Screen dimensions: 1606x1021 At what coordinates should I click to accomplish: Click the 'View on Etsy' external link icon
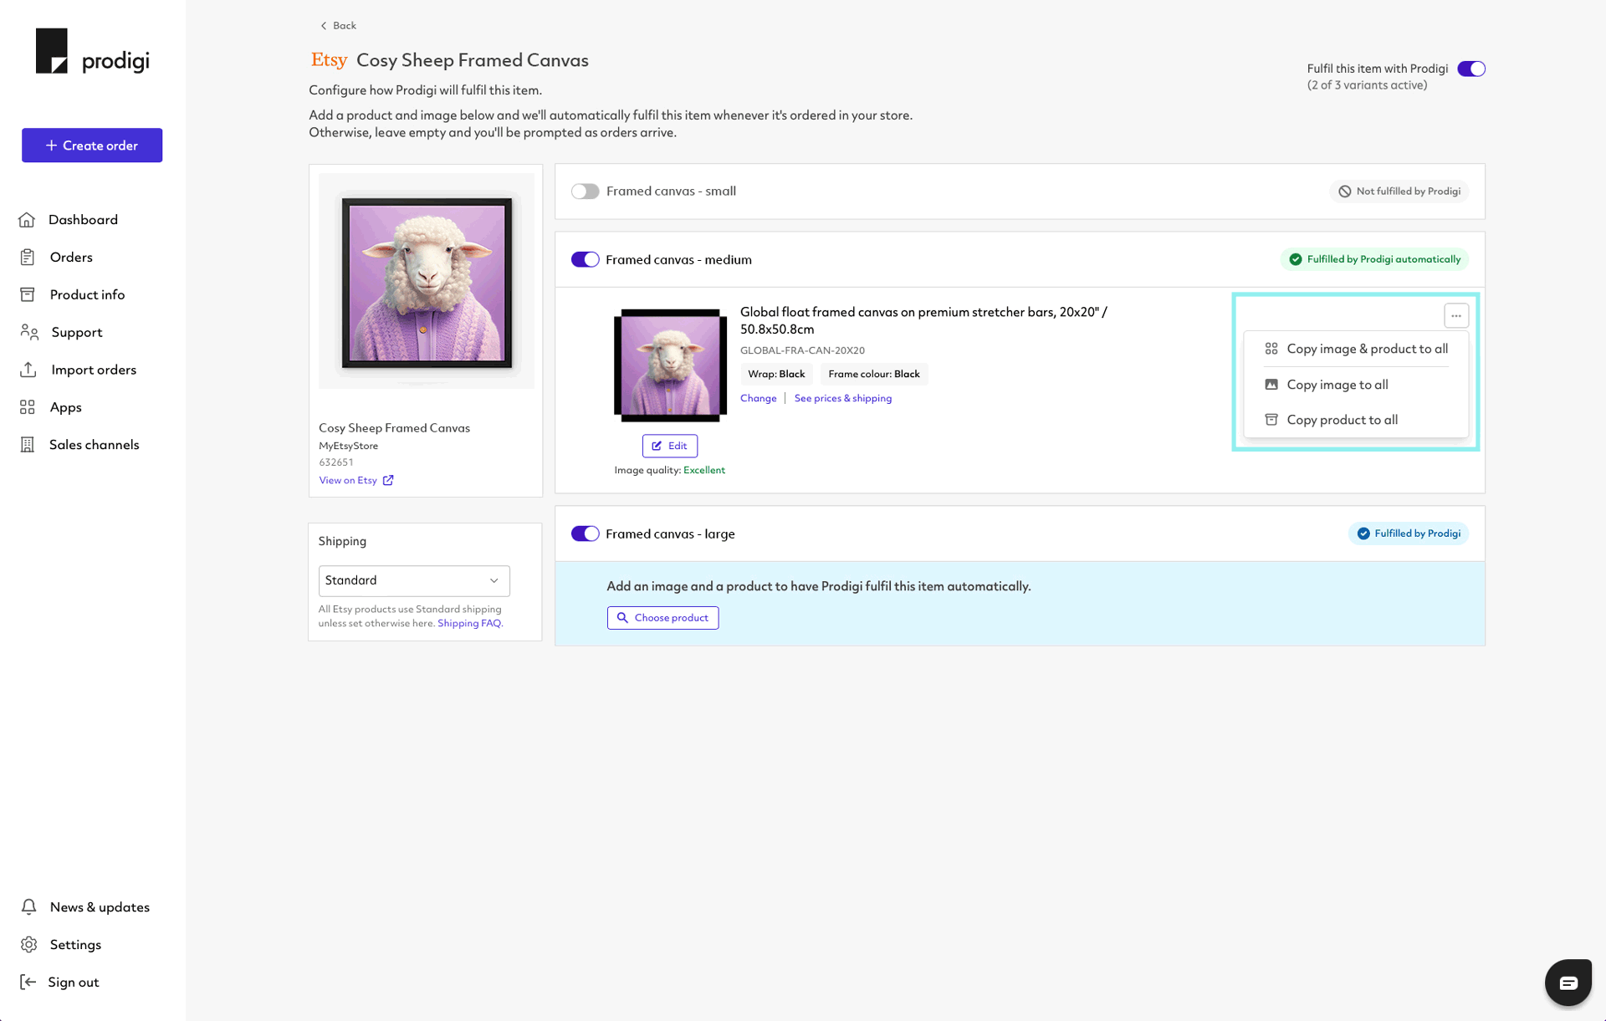pos(389,479)
